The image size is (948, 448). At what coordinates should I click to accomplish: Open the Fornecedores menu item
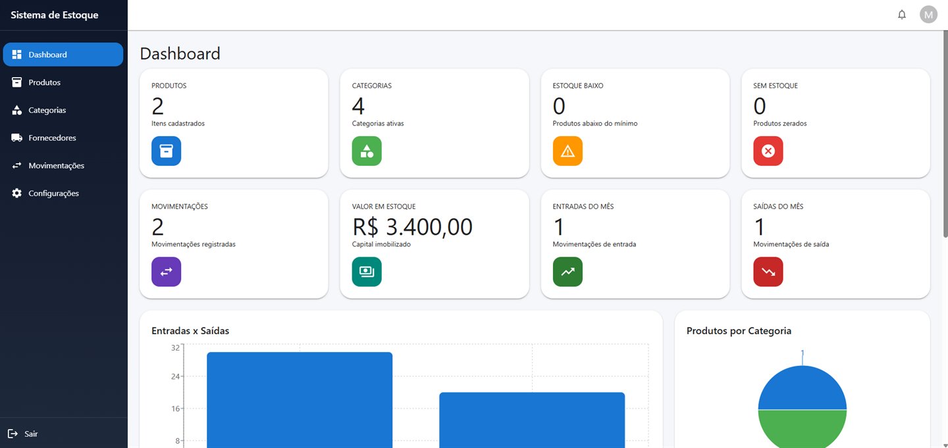click(x=63, y=137)
